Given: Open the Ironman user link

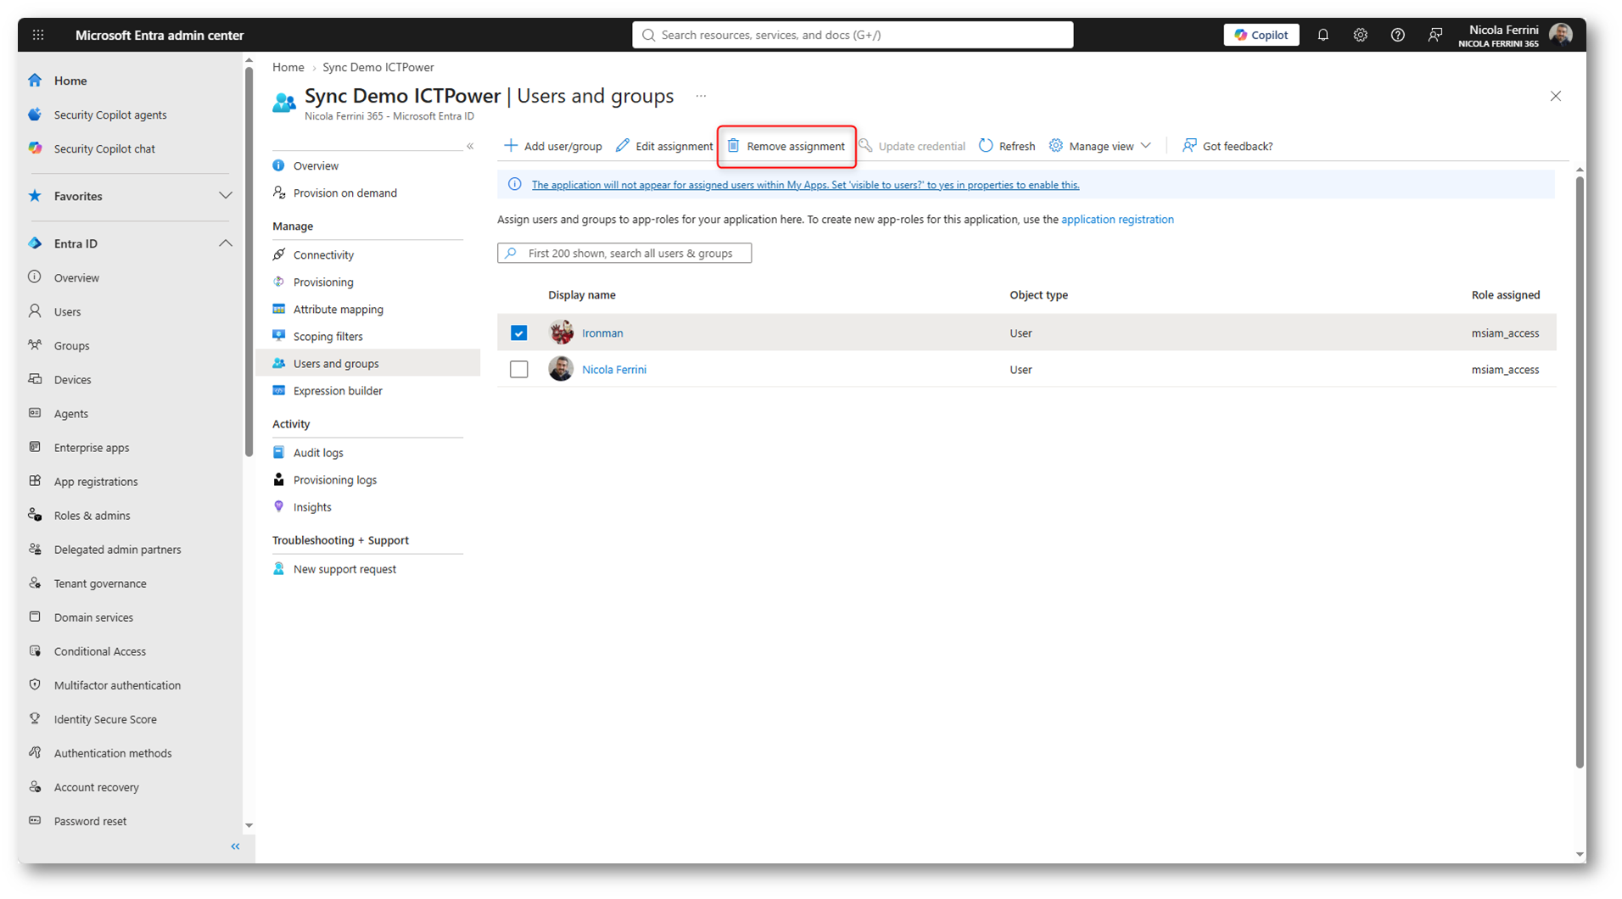Looking at the screenshot, I should tap(602, 333).
